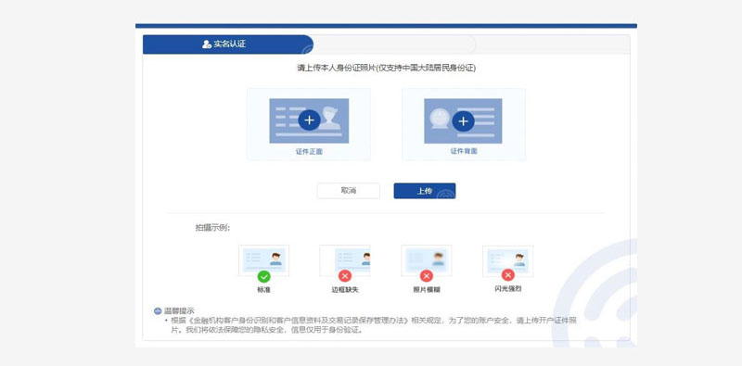This screenshot has width=742, height=366.
Task: Click the red X icon above 边框缺失
Action: (345, 276)
